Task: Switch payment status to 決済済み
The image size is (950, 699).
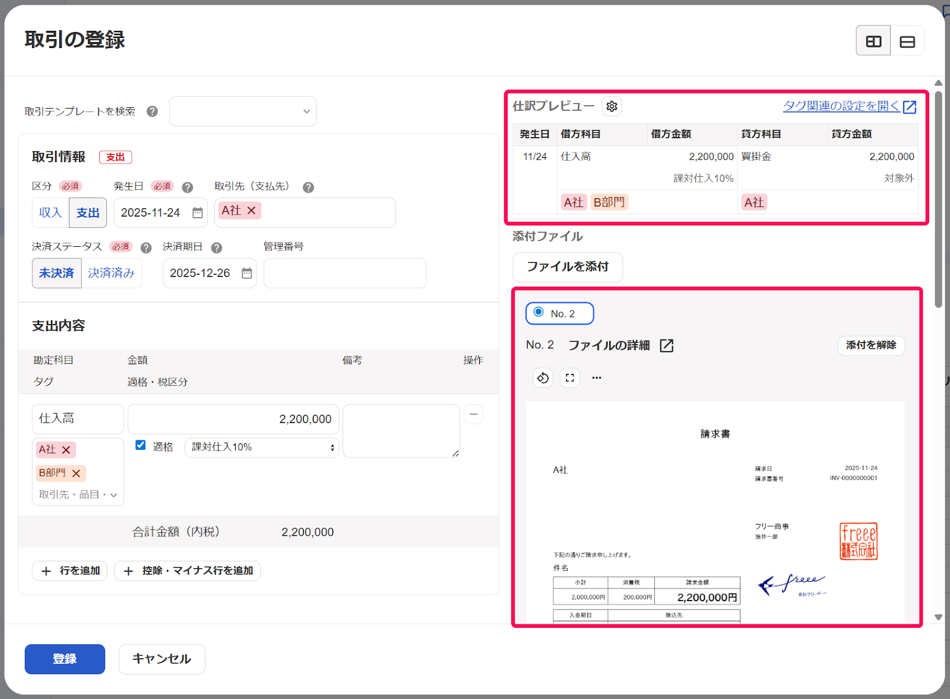Action: coord(112,273)
